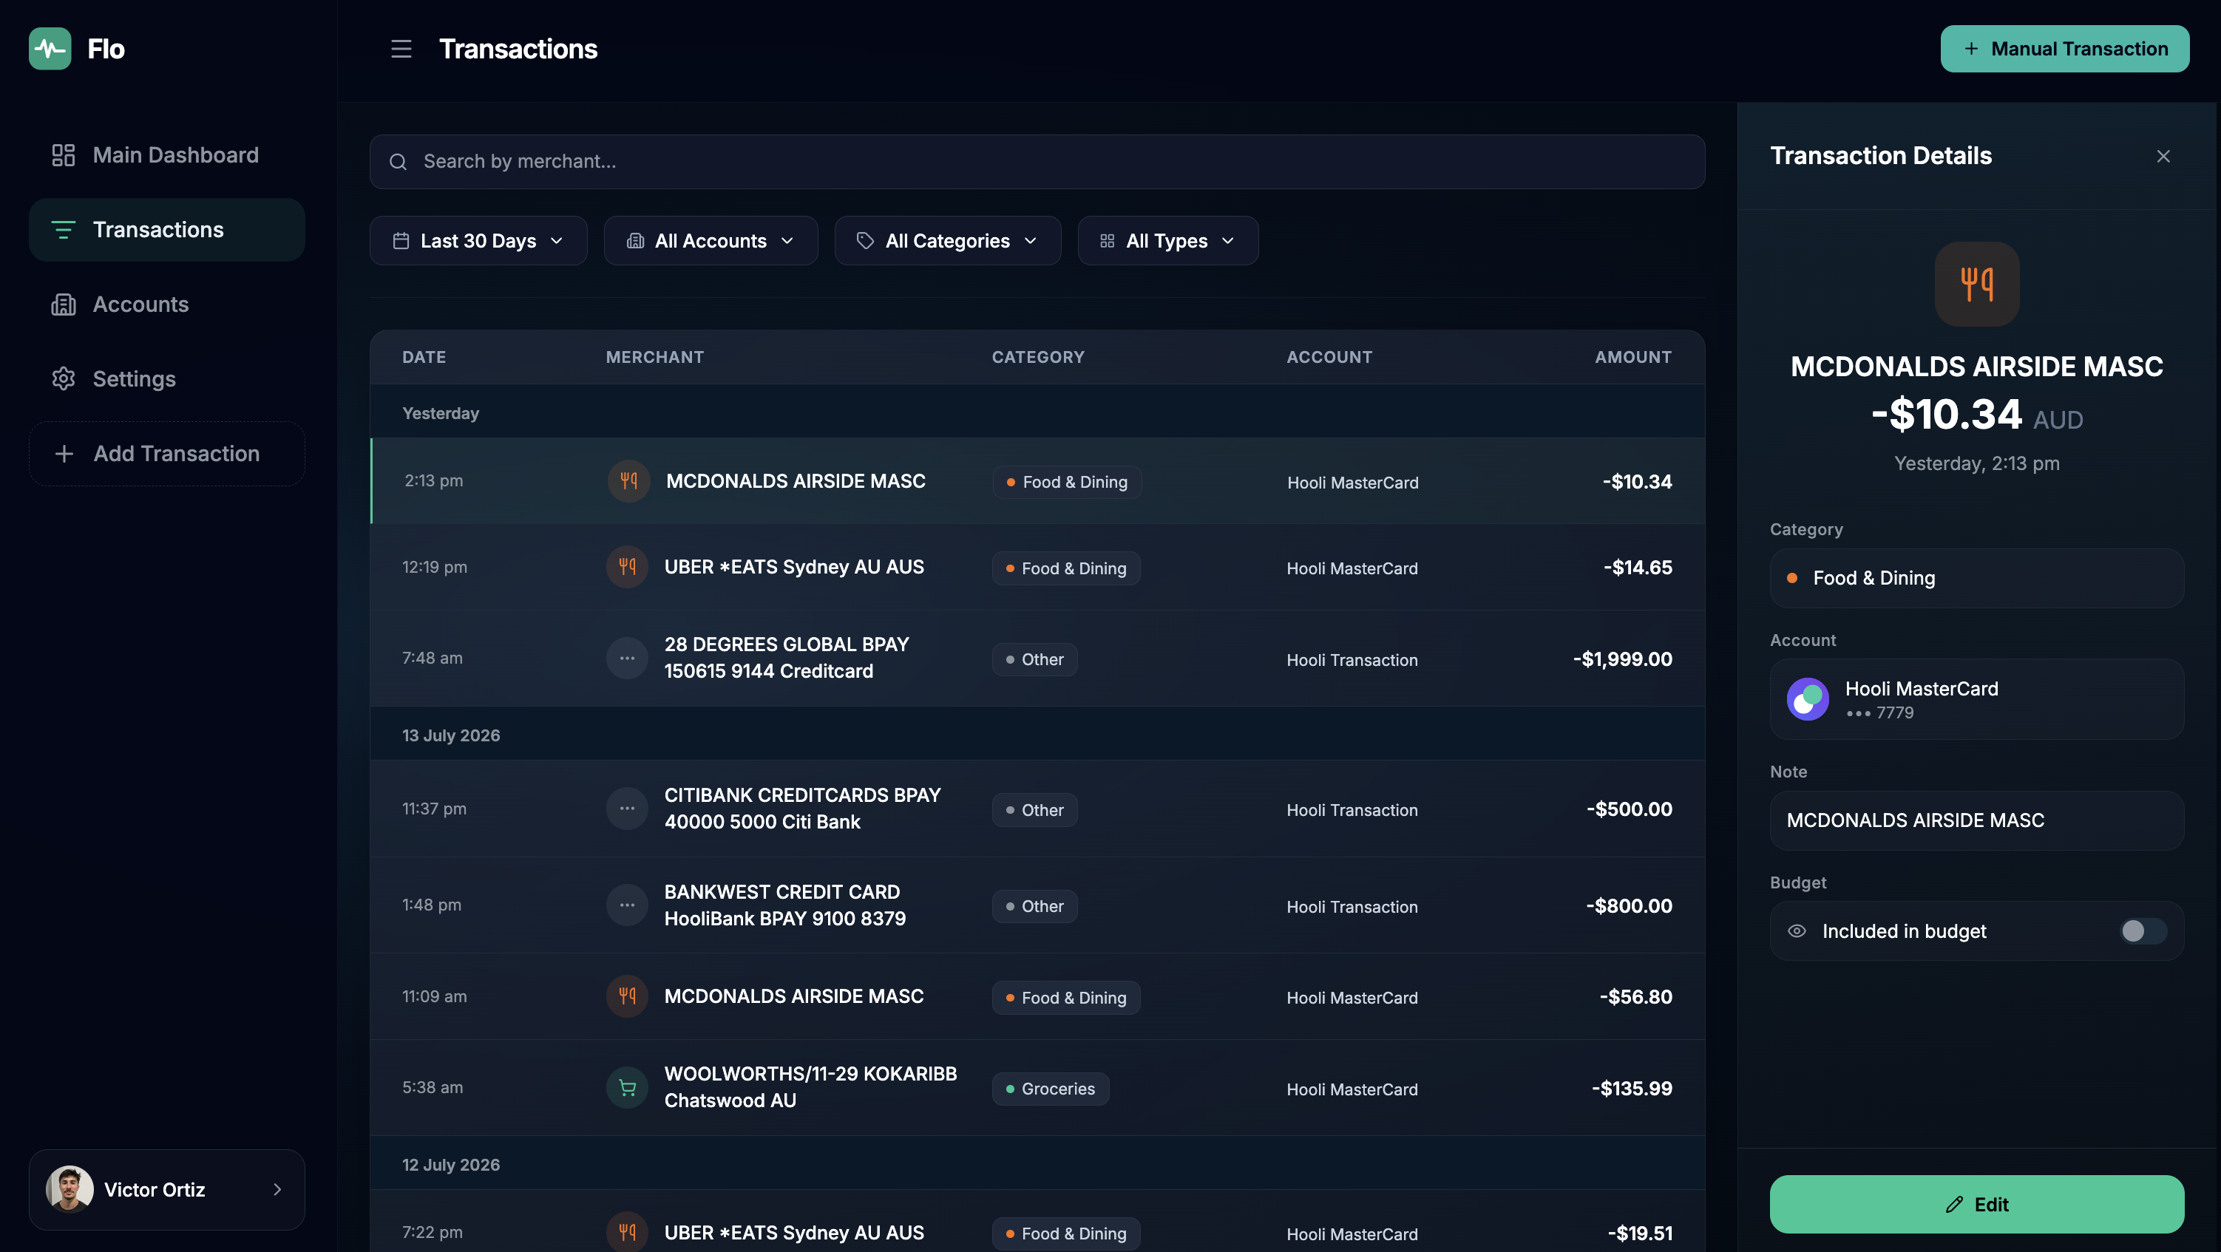
Task: Click the Merchant column header
Action: click(654, 358)
